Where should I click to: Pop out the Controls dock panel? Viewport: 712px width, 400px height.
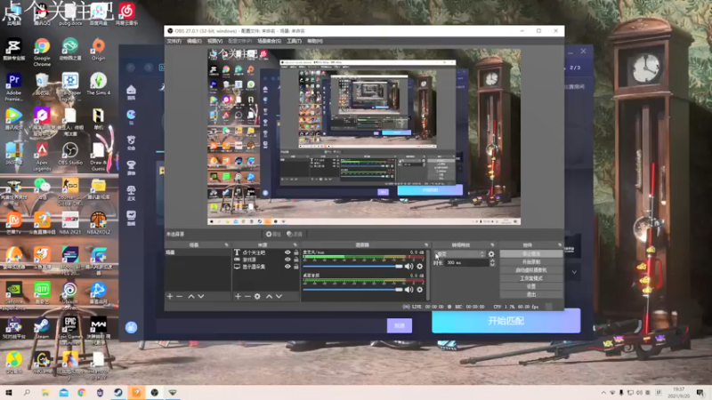click(x=560, y=245)
